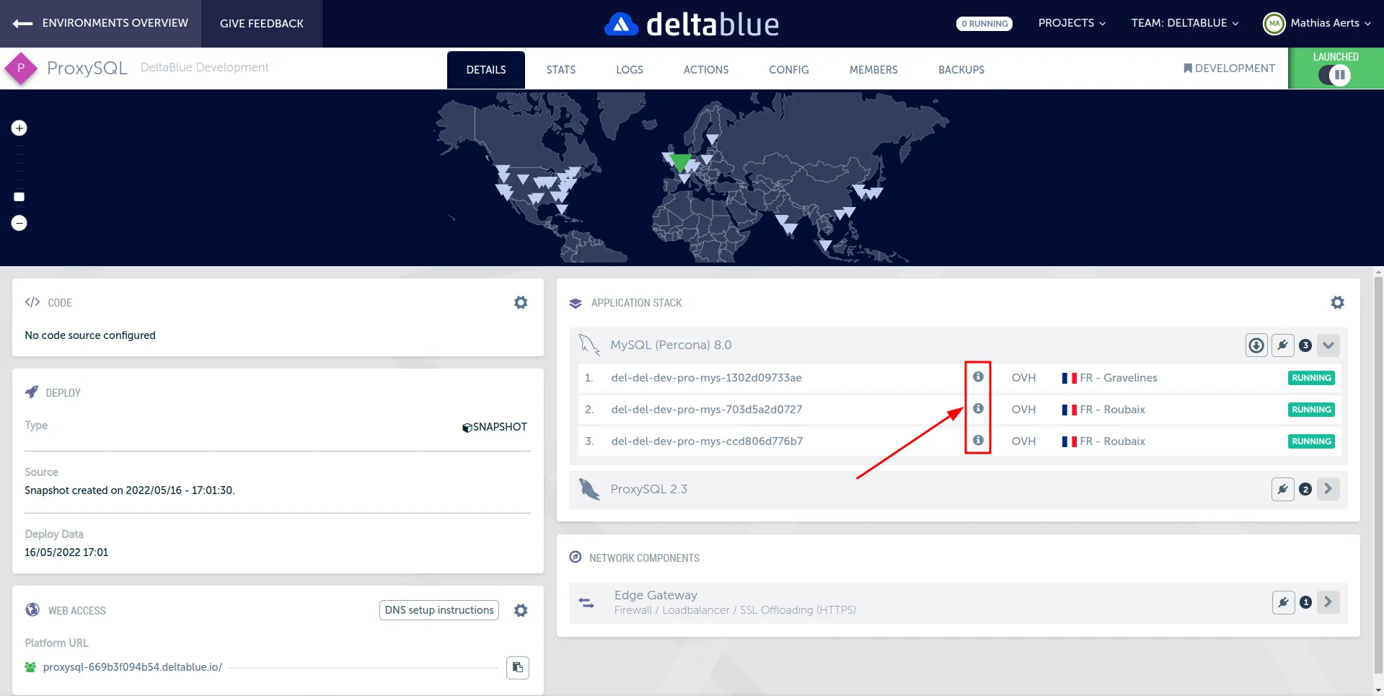Click the Edge Gateway plug icon
The image size is (1384, 696).
pos(1283,602)
